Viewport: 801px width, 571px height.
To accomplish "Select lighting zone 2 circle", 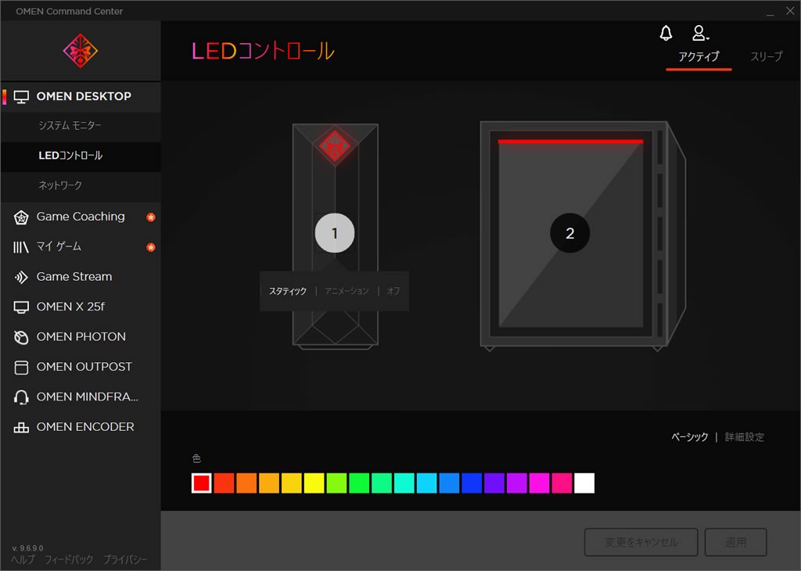I will tap(569, 233).
